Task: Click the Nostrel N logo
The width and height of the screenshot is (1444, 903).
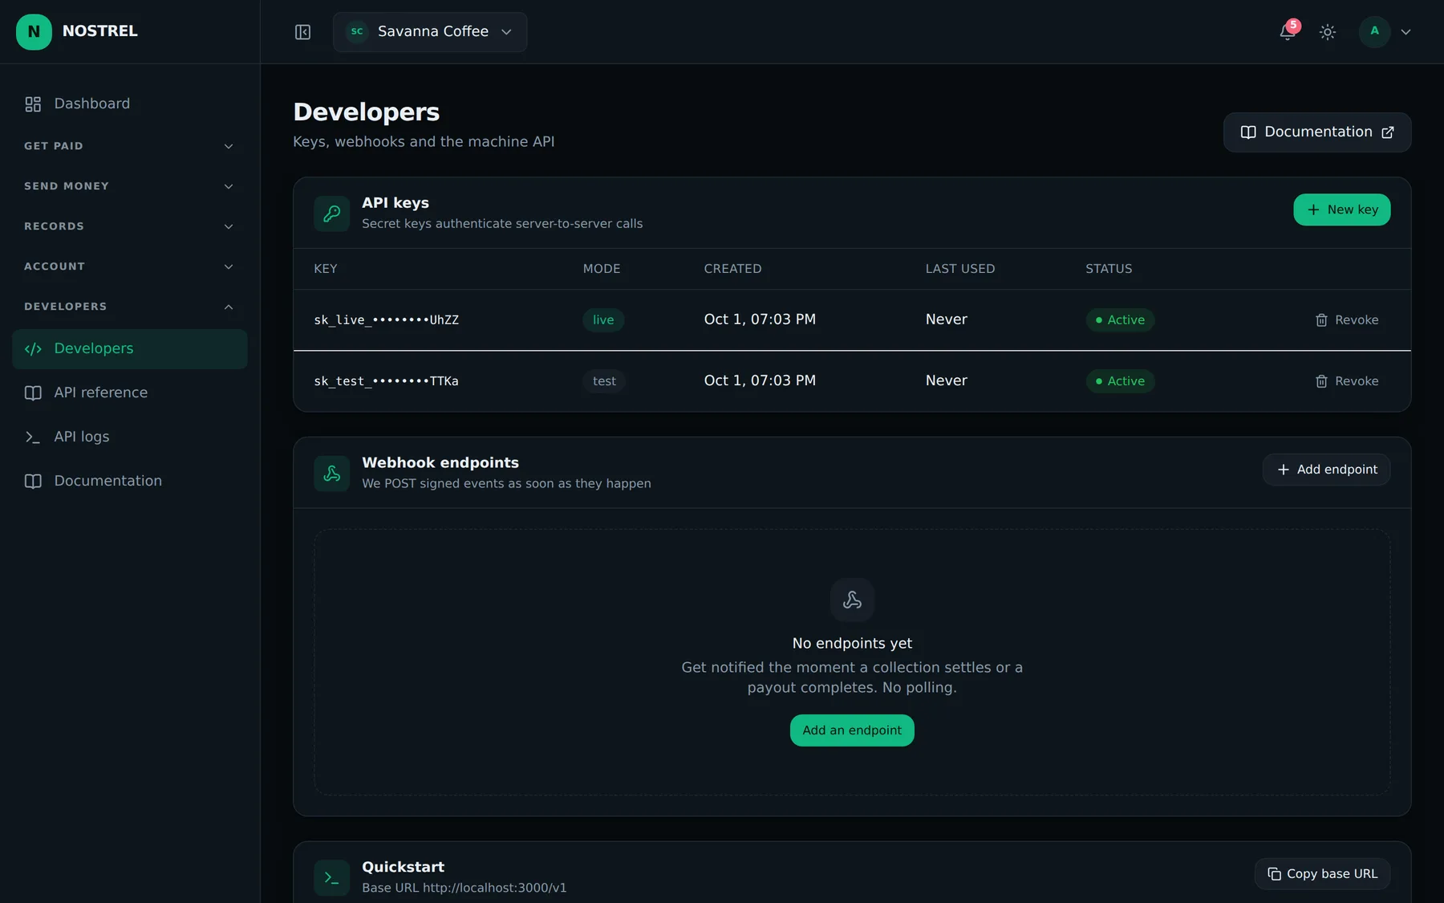Action: 34,31
